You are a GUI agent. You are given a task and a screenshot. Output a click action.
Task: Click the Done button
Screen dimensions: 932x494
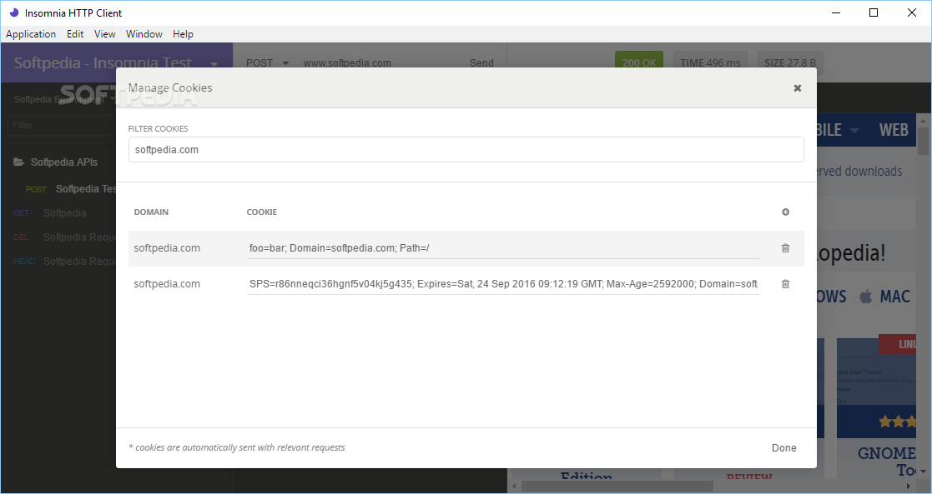tap(783, 447)
